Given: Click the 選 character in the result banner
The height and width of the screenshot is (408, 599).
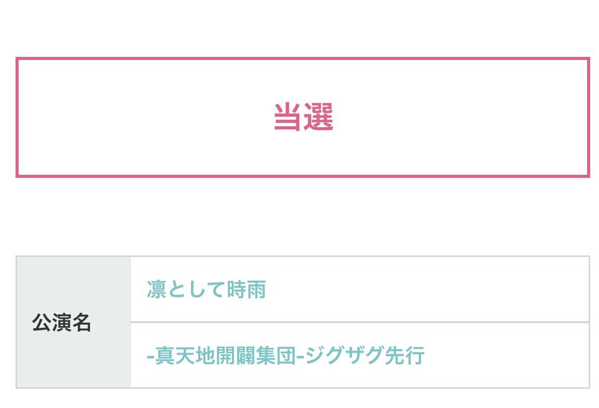Looking at the screenshot, I should [x=318, y=117].
